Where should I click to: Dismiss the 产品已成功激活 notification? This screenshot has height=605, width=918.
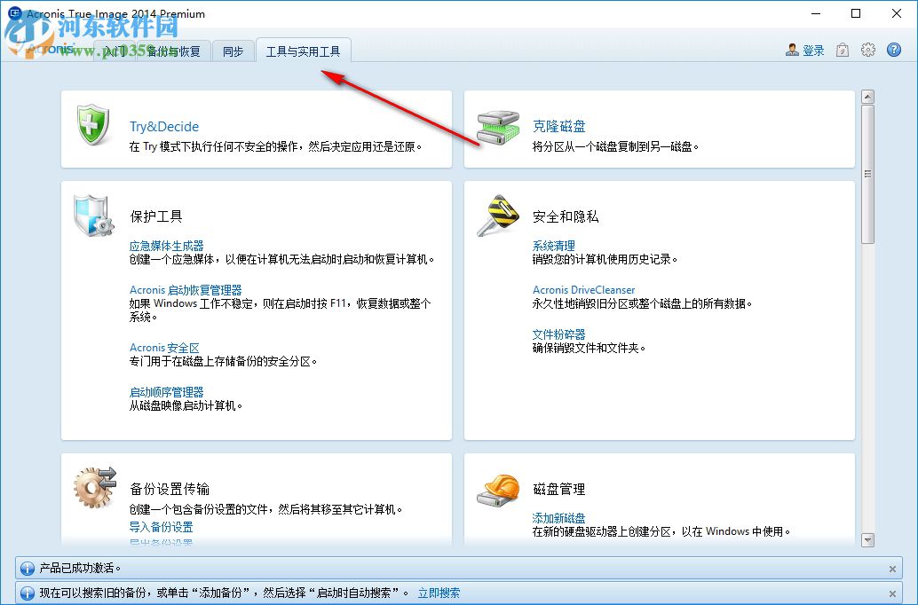click(x=891, y=569)
